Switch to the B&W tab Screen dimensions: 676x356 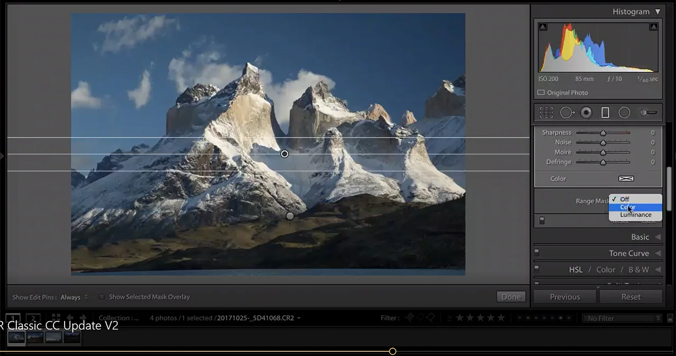click(x=638, y=270)
